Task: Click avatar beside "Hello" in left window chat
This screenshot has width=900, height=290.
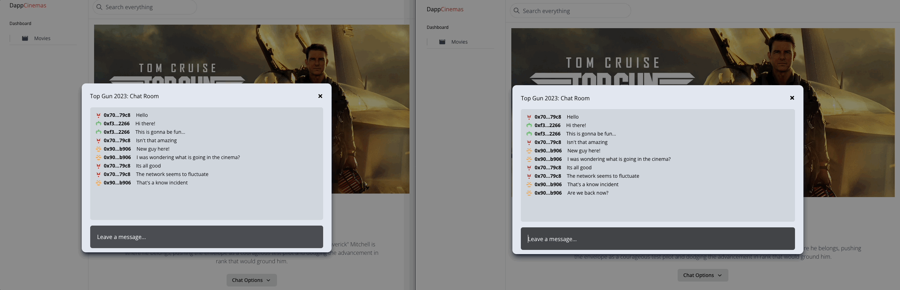Action: coord(98,115)
